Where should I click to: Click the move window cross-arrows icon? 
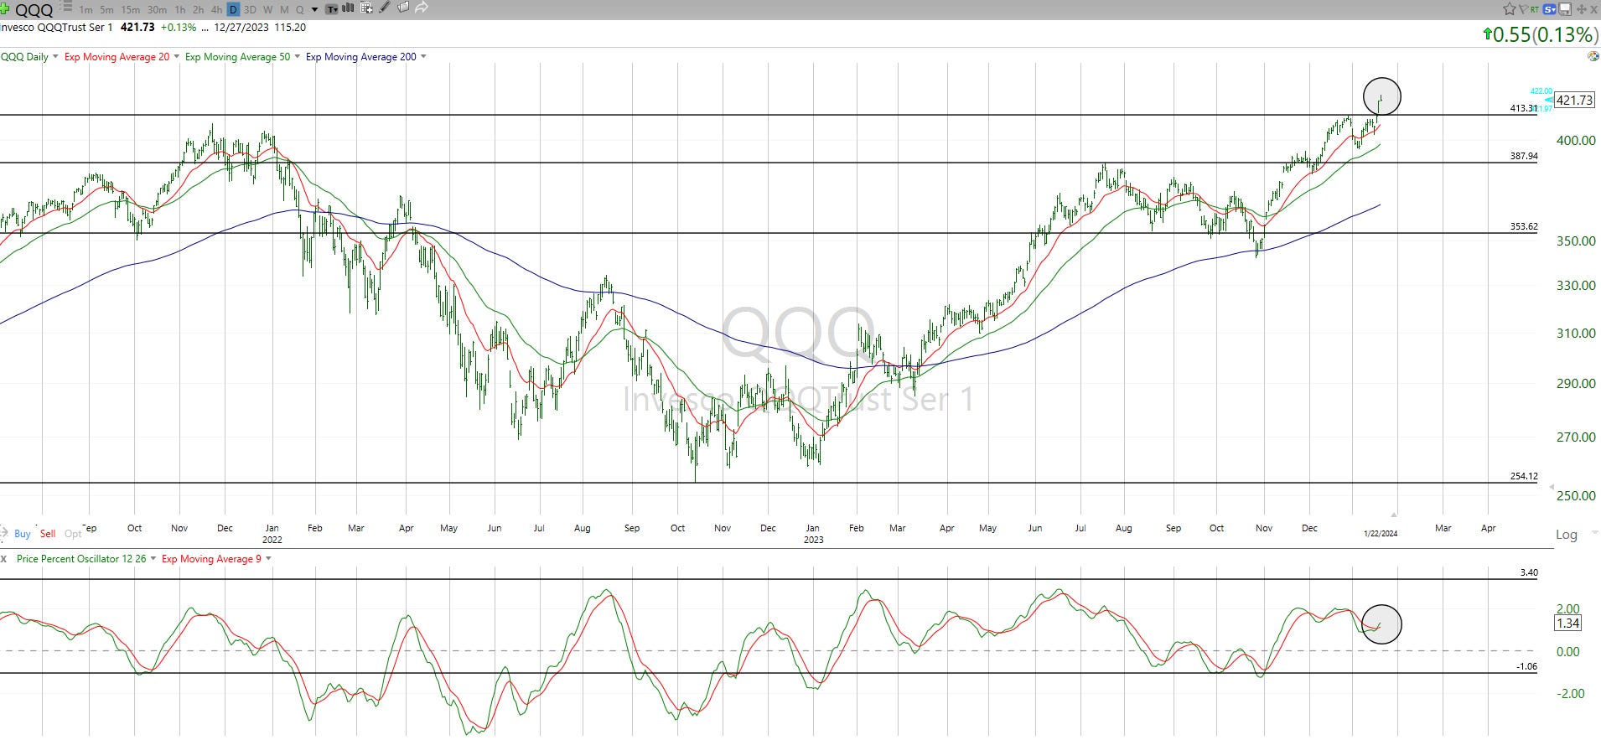tap(1582, 9)
